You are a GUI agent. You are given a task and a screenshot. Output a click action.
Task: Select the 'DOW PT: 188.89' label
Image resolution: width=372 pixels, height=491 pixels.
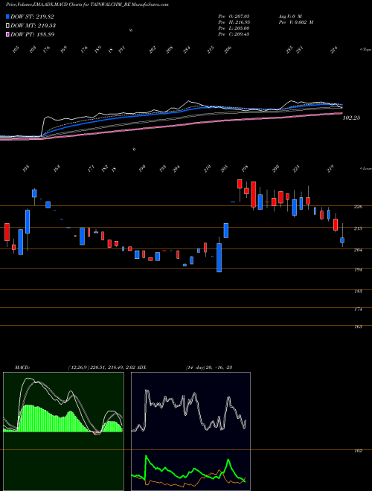[32, 34]
